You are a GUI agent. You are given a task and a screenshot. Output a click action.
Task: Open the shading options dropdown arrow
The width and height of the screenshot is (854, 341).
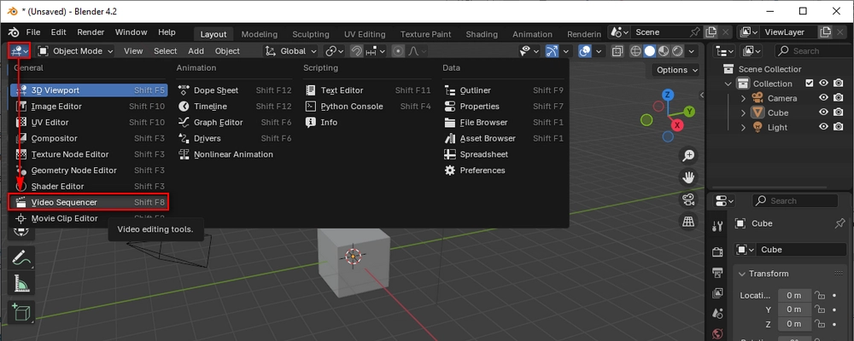(x=692, y=51)
